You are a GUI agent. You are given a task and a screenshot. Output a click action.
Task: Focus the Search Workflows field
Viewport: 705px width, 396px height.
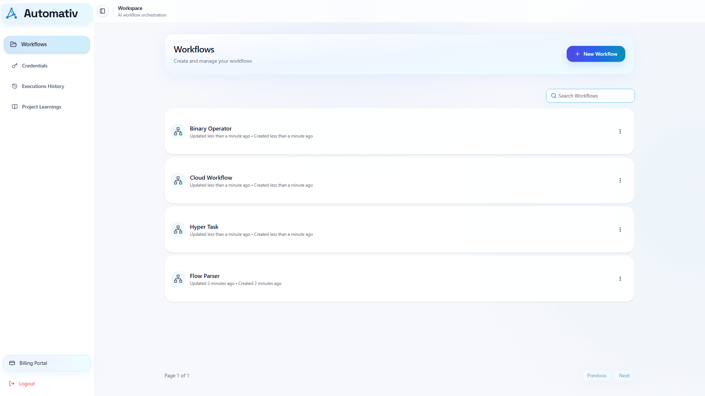590,96
